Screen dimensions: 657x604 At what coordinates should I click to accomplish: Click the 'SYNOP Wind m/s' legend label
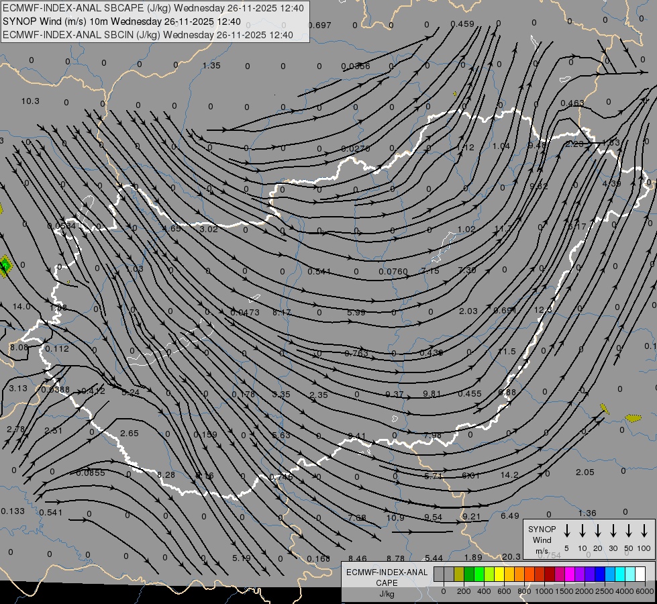(x=542, y=540)
